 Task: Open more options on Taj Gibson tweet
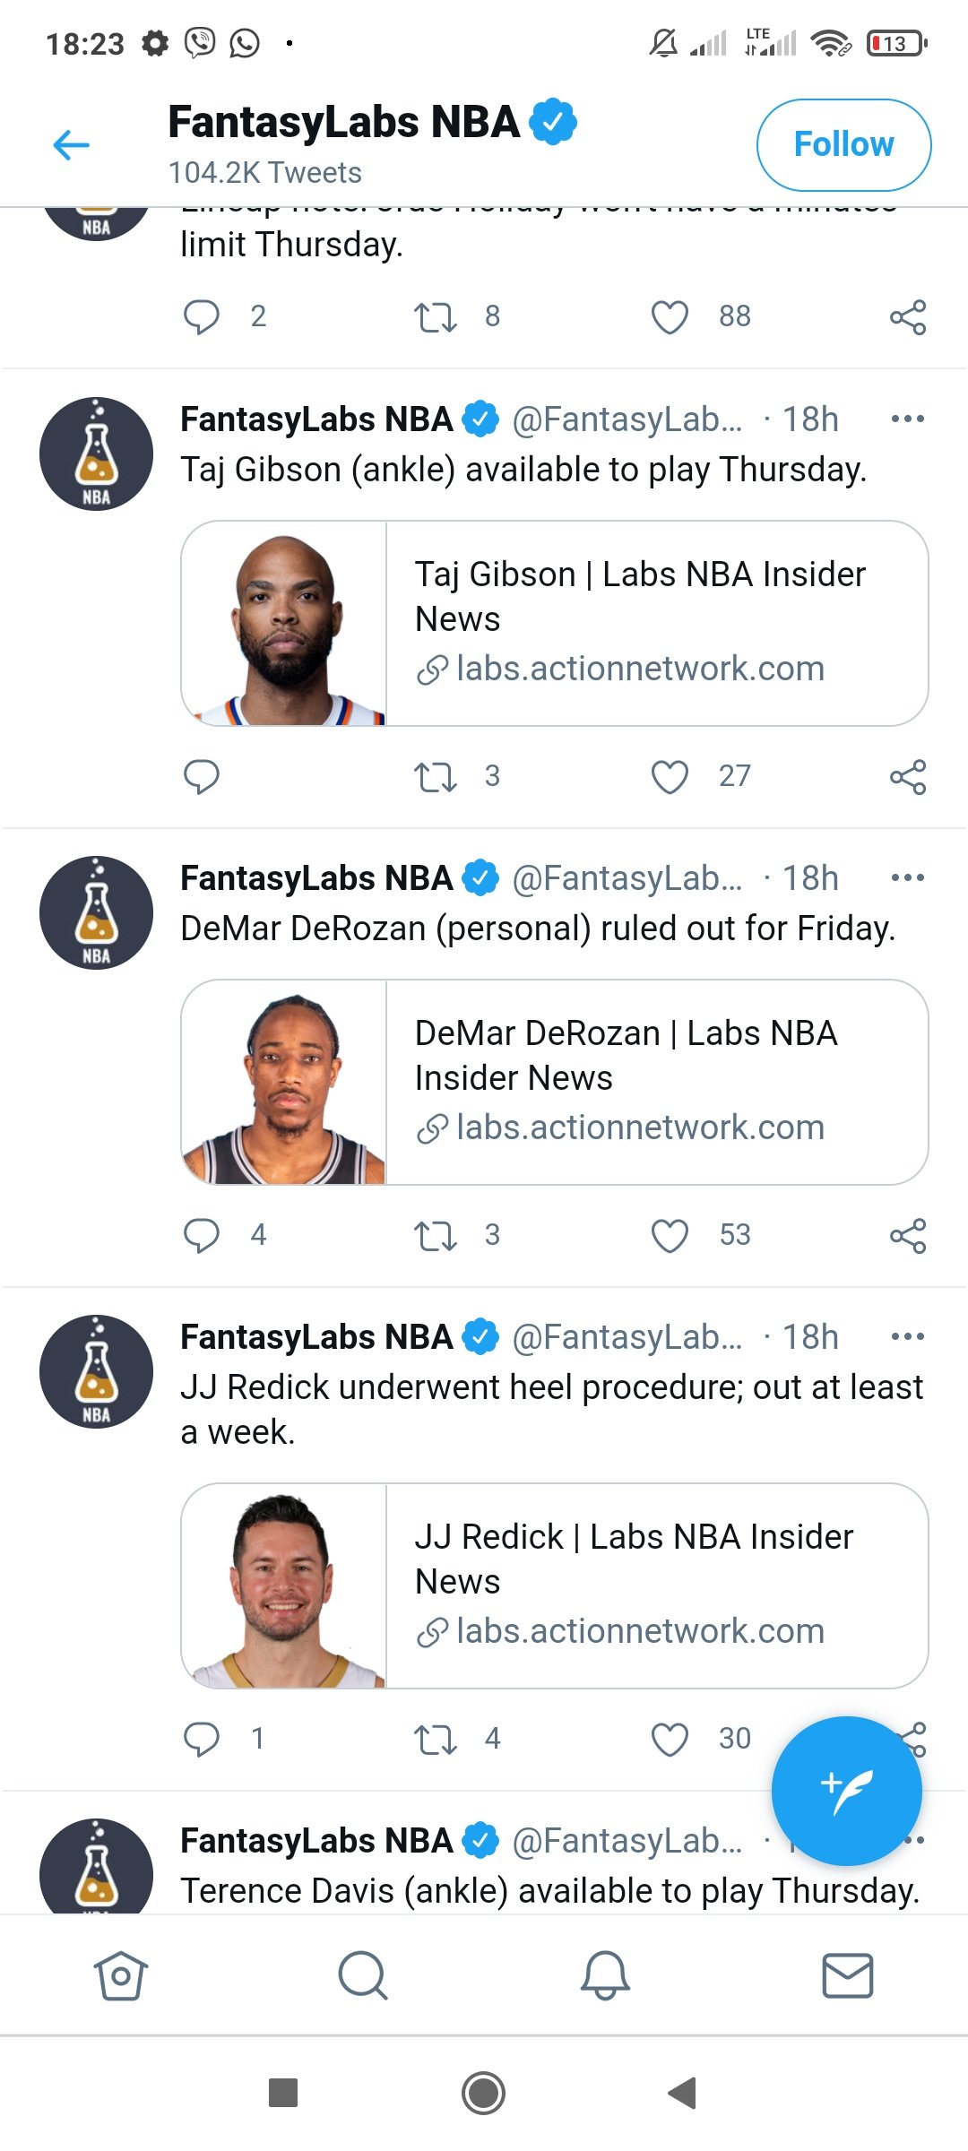click(x=907, y=419)
